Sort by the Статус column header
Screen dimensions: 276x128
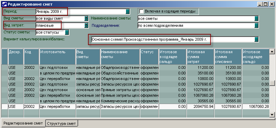pyautogui.click(x=149, y=57)
